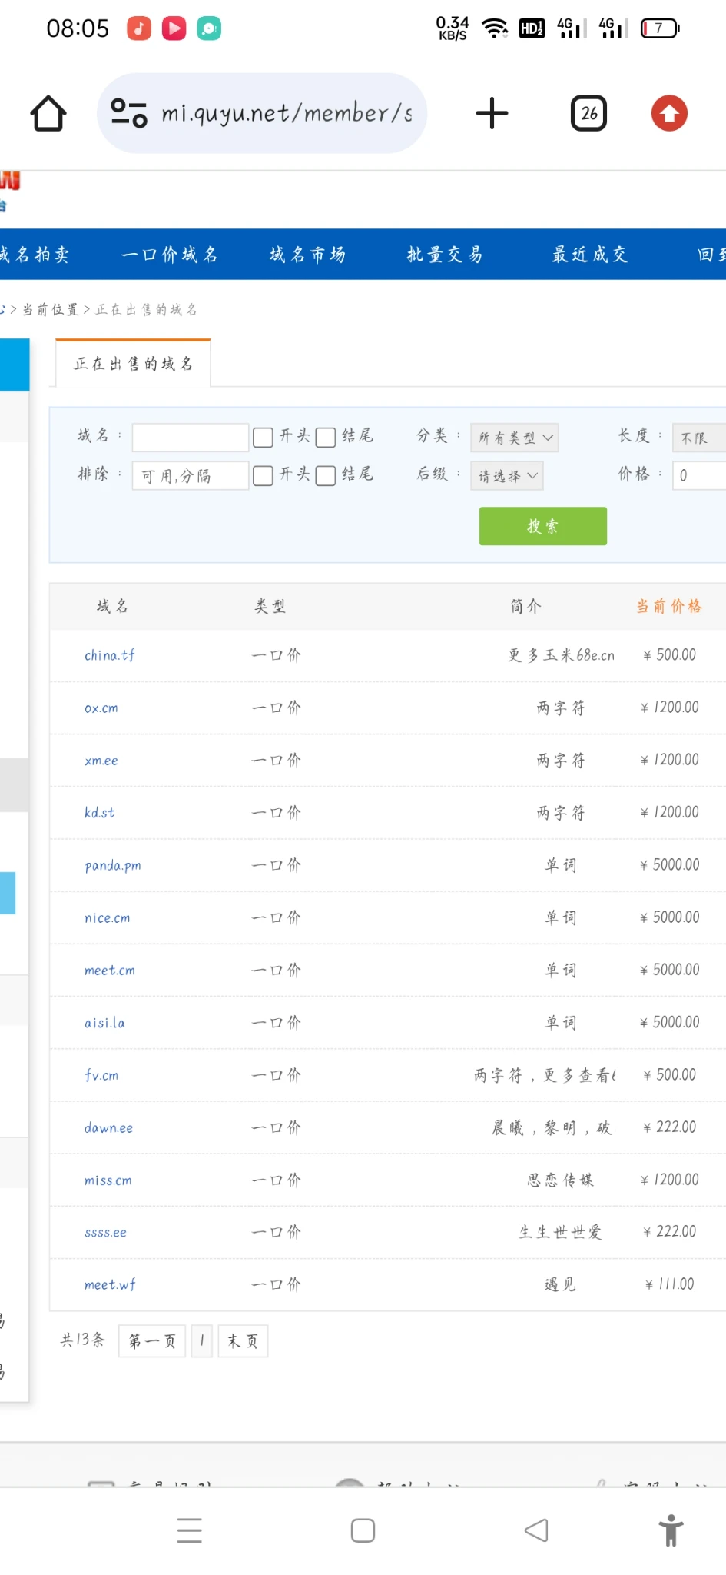The height and width of the screenshot is (1575, 726).
Task: Tap the red upload arrow icon
Action: coord(668,114)
